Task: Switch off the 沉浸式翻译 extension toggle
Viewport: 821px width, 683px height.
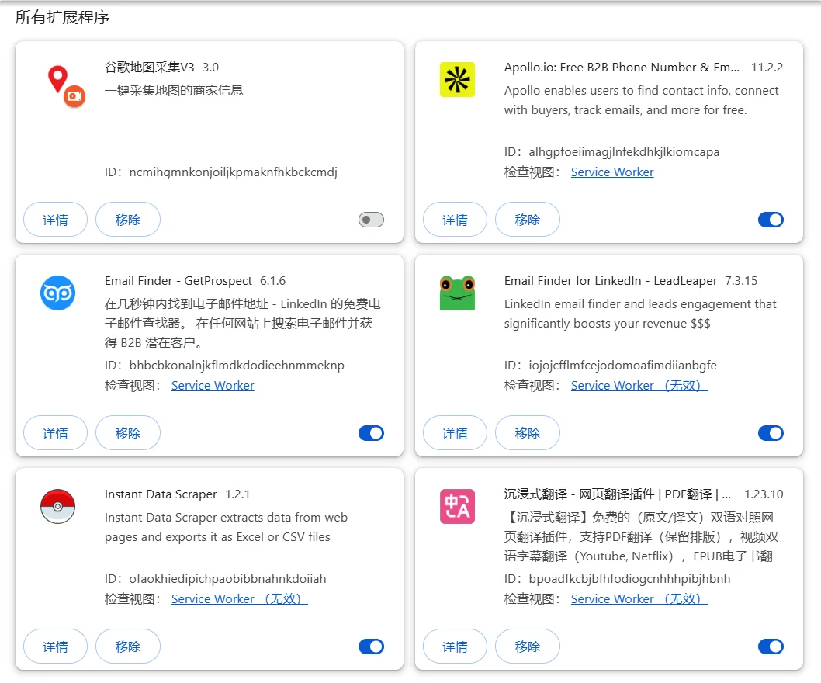Action: [x=771, y=647]
